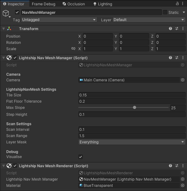
Task: Collapse the Transform component foldout
Action: point(4,29)
